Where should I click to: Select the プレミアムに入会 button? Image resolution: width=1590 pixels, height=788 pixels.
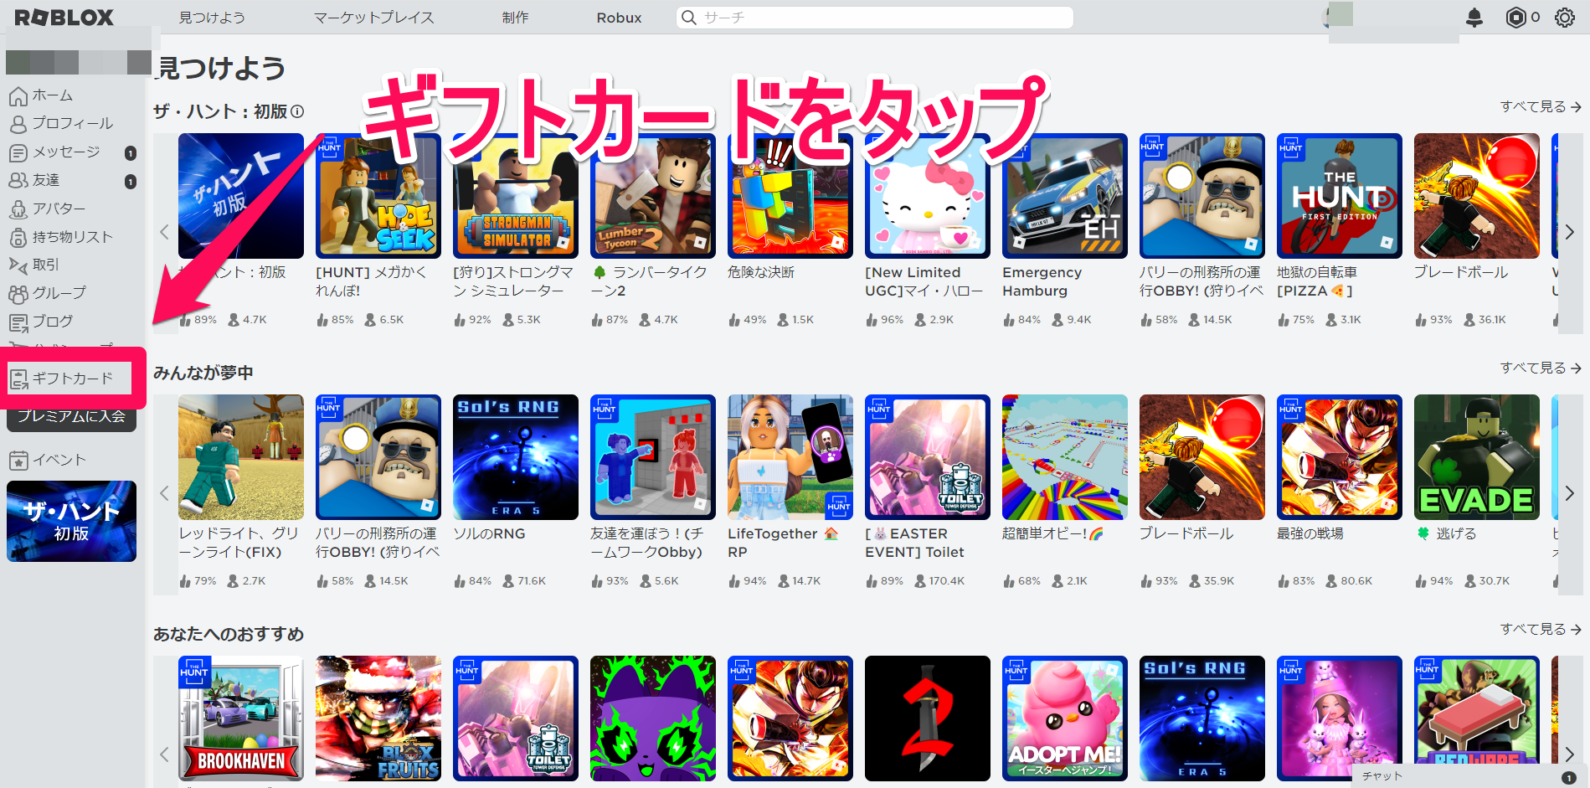pyautogui.click(x=71, y=417)
